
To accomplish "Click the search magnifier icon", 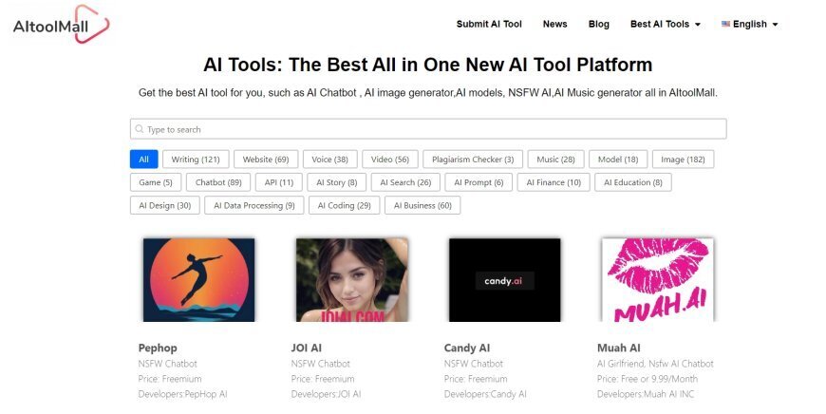I will 140,129.
